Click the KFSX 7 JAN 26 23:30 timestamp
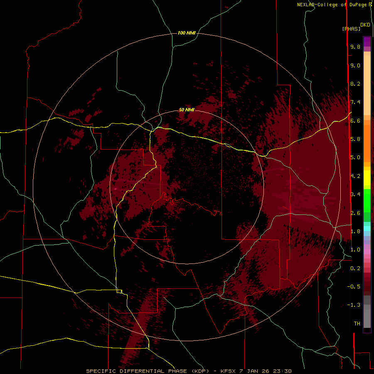 coord(256,371)
